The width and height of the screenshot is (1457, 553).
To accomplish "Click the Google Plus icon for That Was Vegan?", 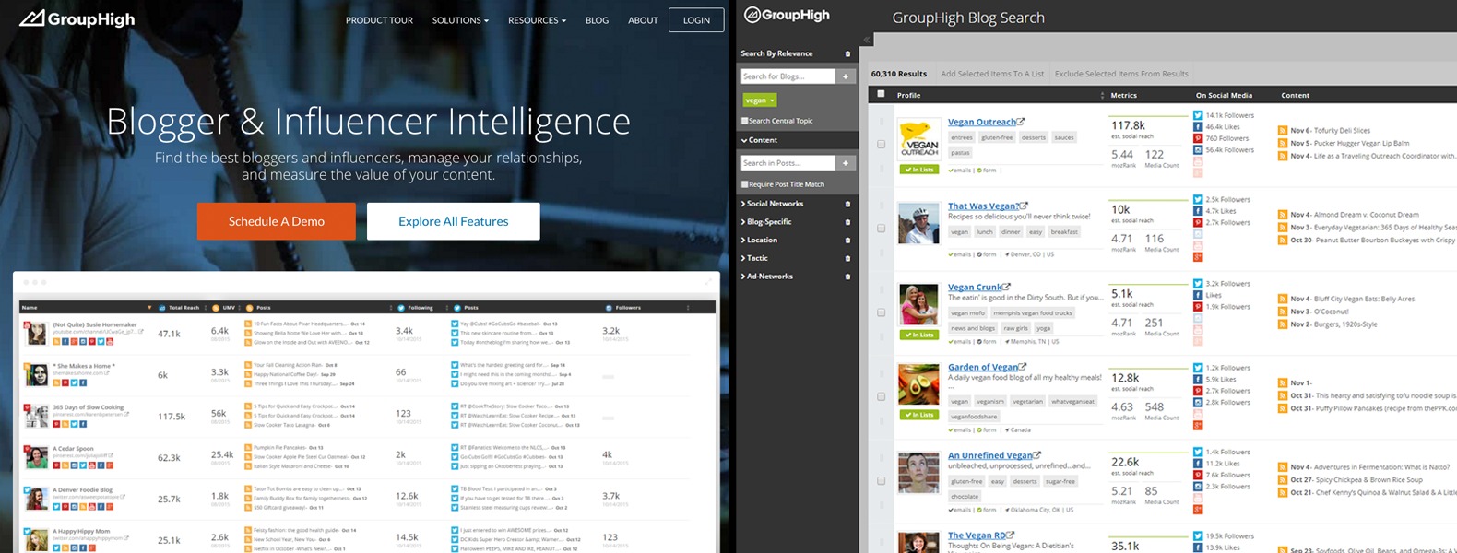I will [1198, 257].
